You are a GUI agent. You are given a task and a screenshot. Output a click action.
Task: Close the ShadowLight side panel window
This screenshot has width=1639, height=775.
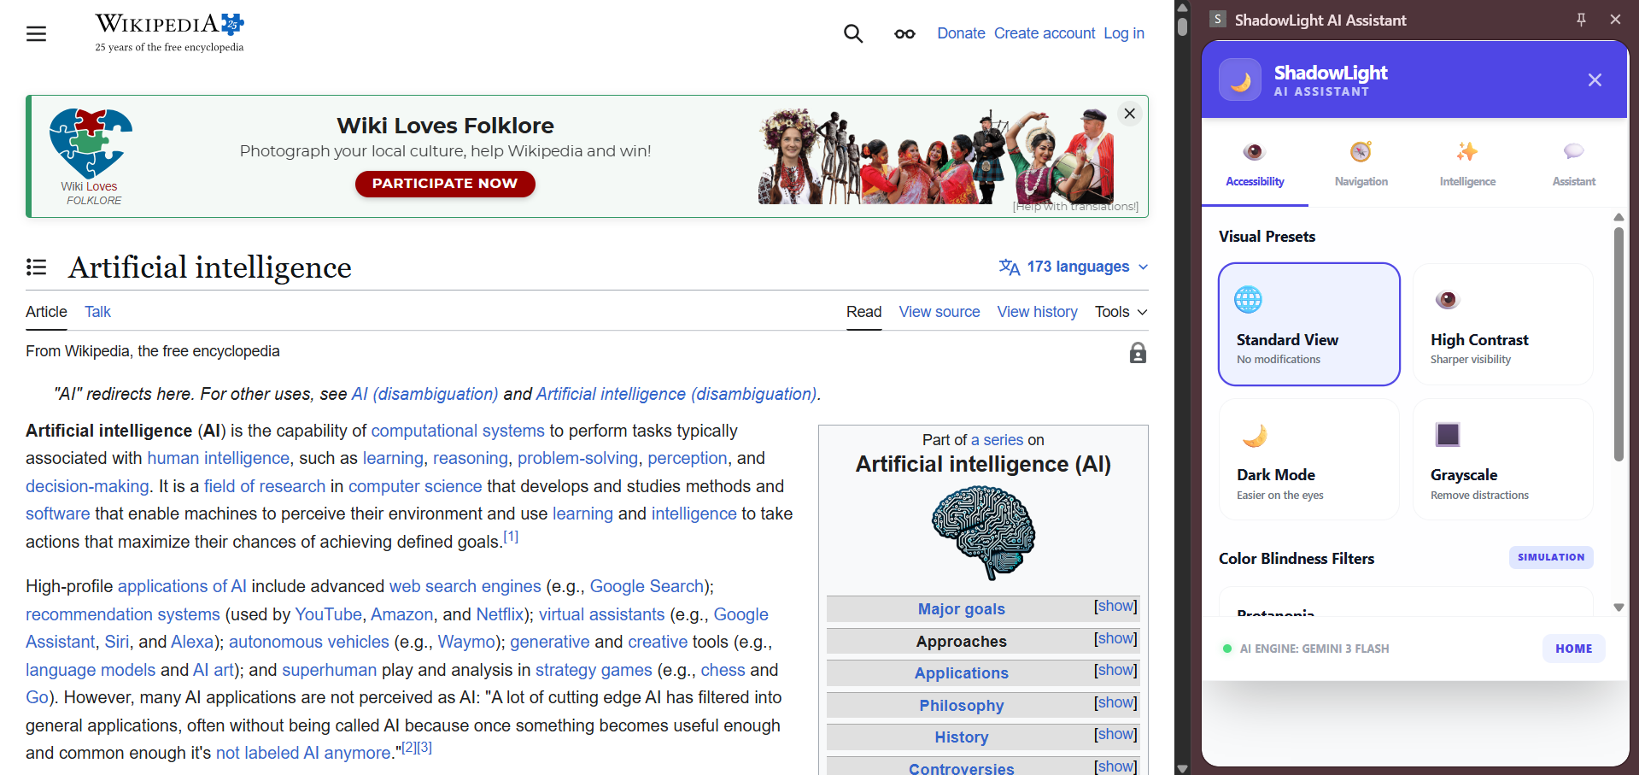1615,20
